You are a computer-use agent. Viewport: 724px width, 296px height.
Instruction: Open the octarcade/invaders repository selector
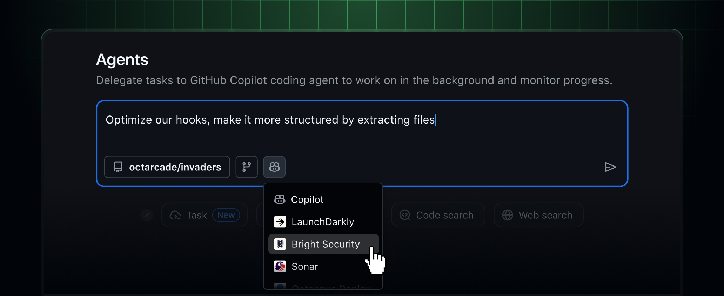[167, 167]
